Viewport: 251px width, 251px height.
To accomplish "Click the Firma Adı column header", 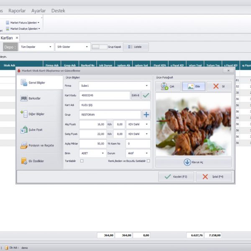I will tap(52, 65).
